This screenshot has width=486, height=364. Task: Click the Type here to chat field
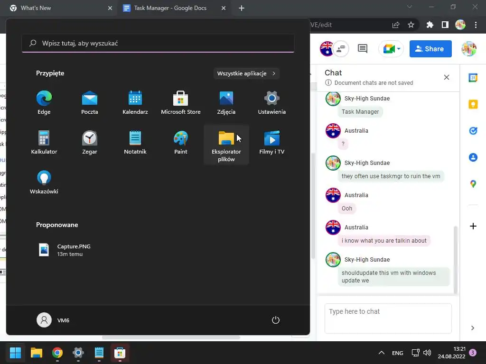(388, 318)
